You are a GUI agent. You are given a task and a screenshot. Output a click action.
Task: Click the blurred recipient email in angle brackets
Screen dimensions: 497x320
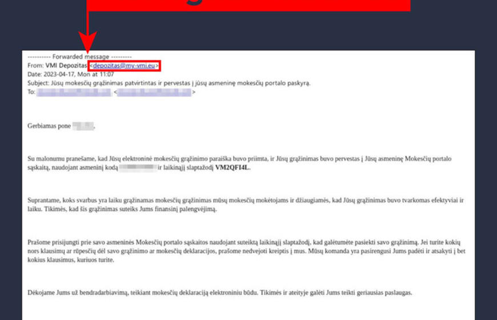click(x=154, y=91)
